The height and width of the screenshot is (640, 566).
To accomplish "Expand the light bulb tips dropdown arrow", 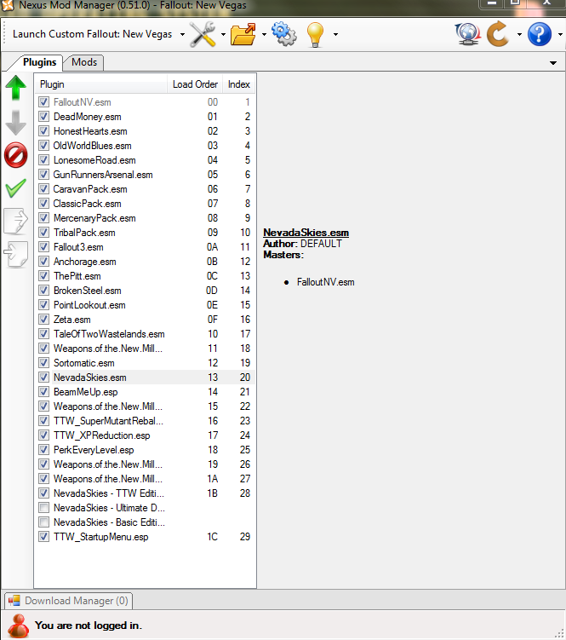I will [x=335, y=35].
